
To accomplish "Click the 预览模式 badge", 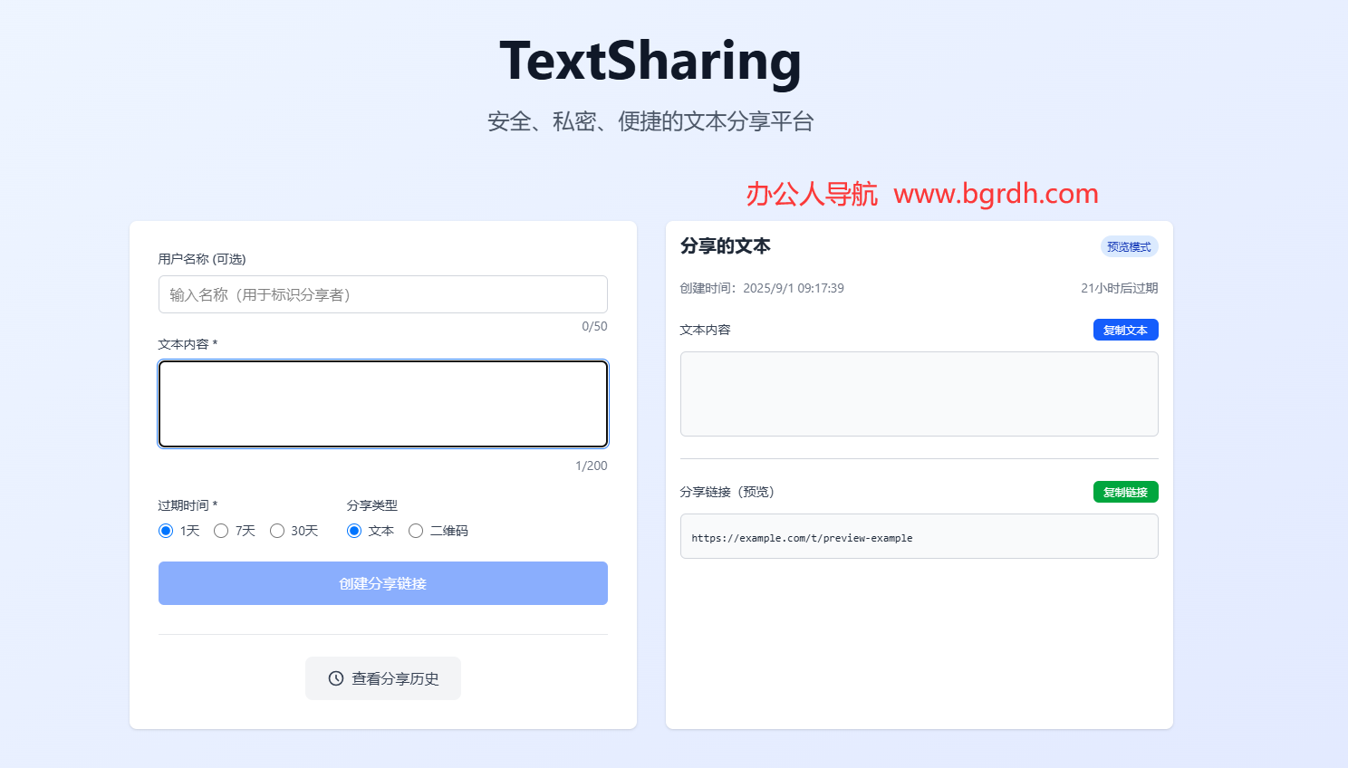I will pos(1129,246).
